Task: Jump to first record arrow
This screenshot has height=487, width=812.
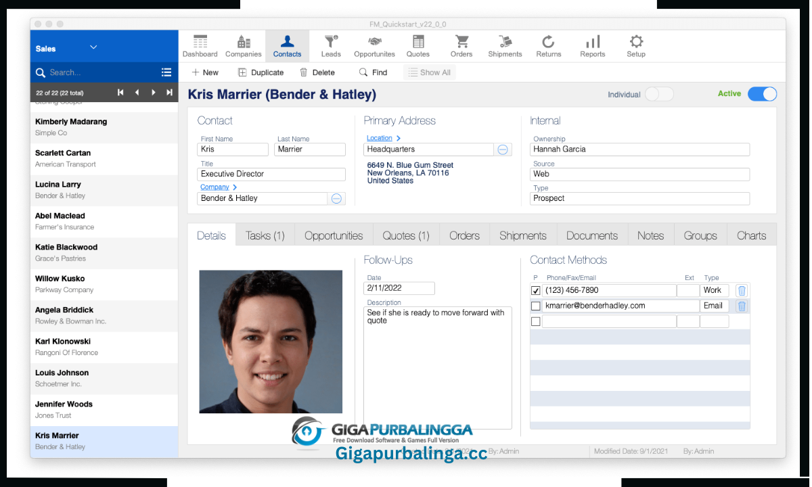Action: [x=120, y=93]
